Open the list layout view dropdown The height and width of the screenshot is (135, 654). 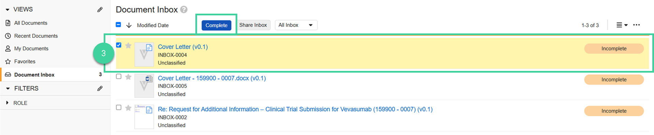coord(622,25)
